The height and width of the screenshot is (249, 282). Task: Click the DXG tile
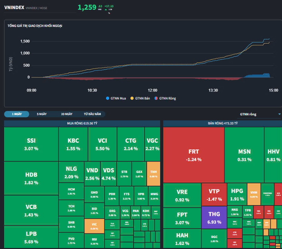click(x=112, y=213)
